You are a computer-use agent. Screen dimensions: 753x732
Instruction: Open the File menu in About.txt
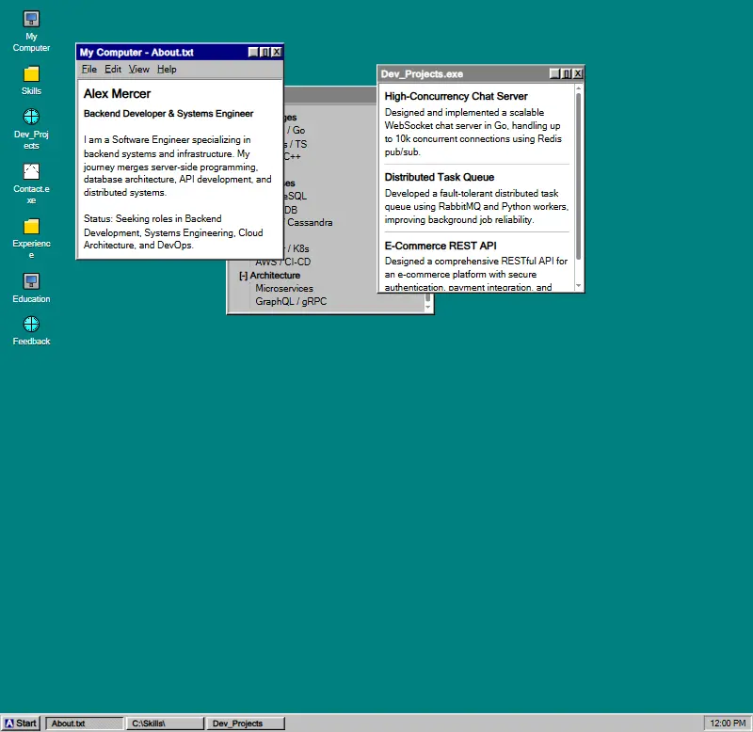coord(88,69)
